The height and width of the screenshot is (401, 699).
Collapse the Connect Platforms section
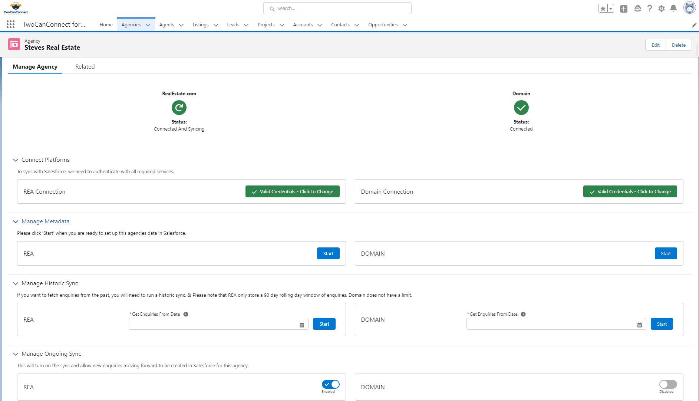16,160
